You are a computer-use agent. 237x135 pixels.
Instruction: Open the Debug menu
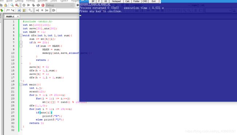tap(19, 1)
